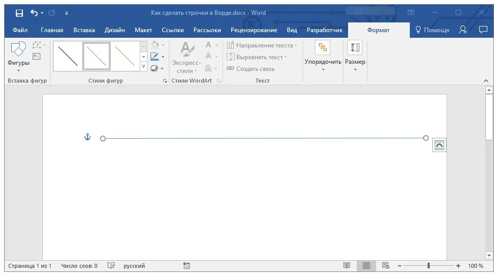Go to the Макет tab
This screenshot has width=494, height=276.
143,30
